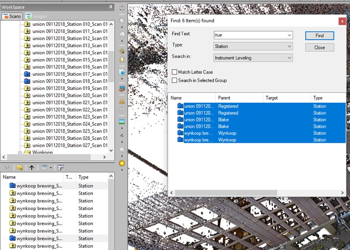This screenshot has width=350, height=250.
Task: Select union 09112018_Station 020_Scan 01
Action: click(x=70, y=95)
